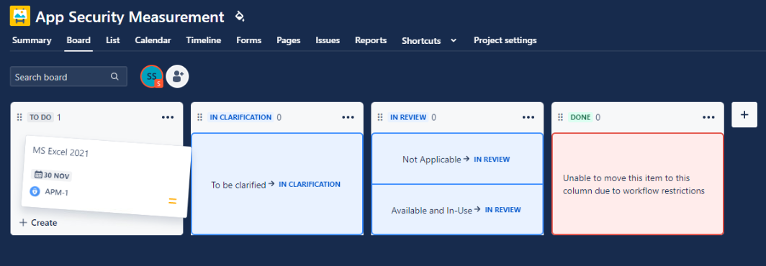
Task: Open the IN REVIEW column more menu
Action: pos(528,117)
